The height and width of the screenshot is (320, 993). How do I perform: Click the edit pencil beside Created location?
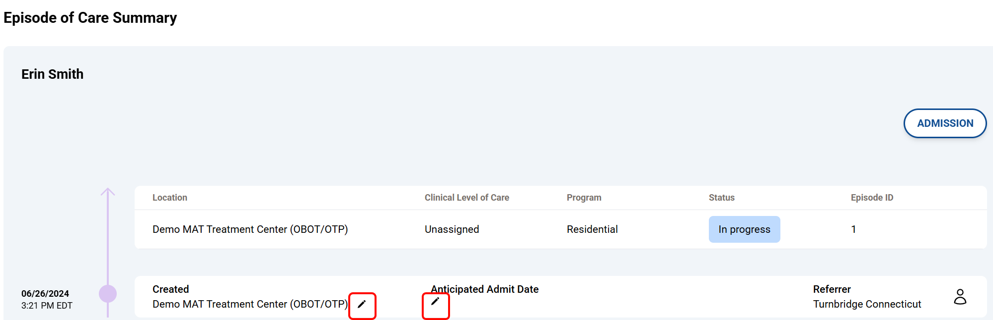(362, 304)
